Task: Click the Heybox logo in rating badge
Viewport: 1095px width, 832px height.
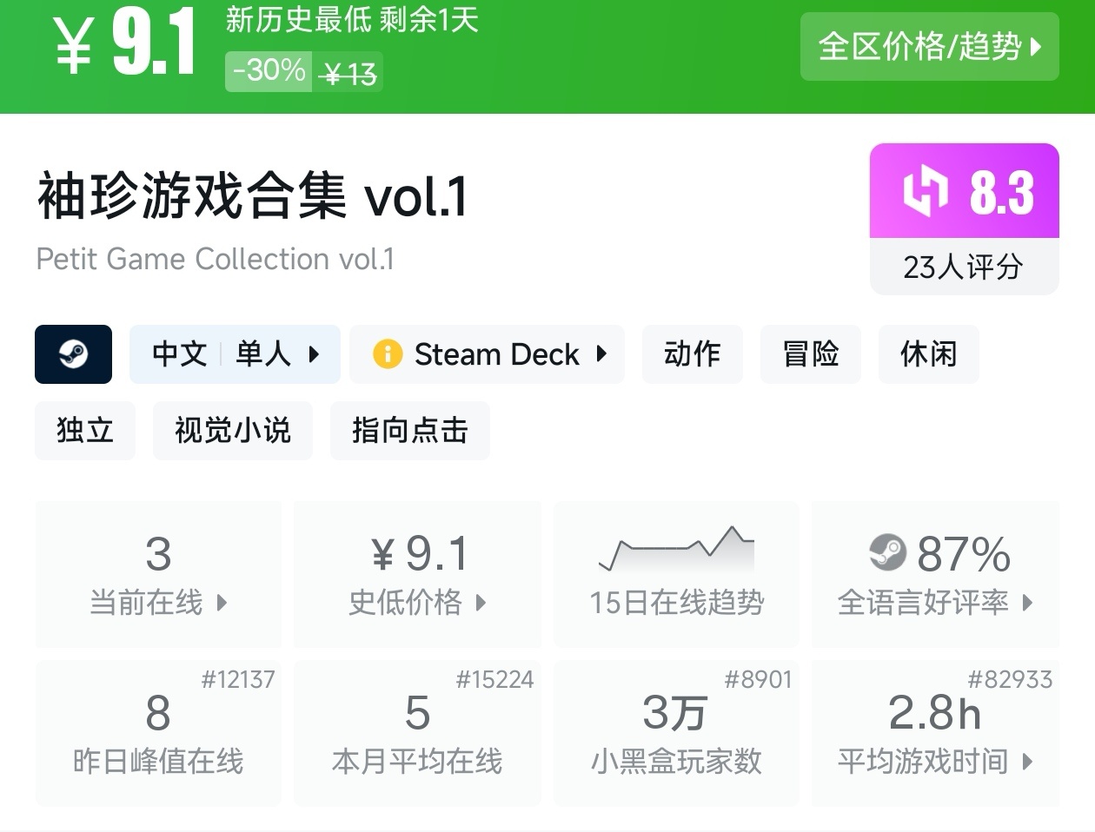Action: click(925, 191)
